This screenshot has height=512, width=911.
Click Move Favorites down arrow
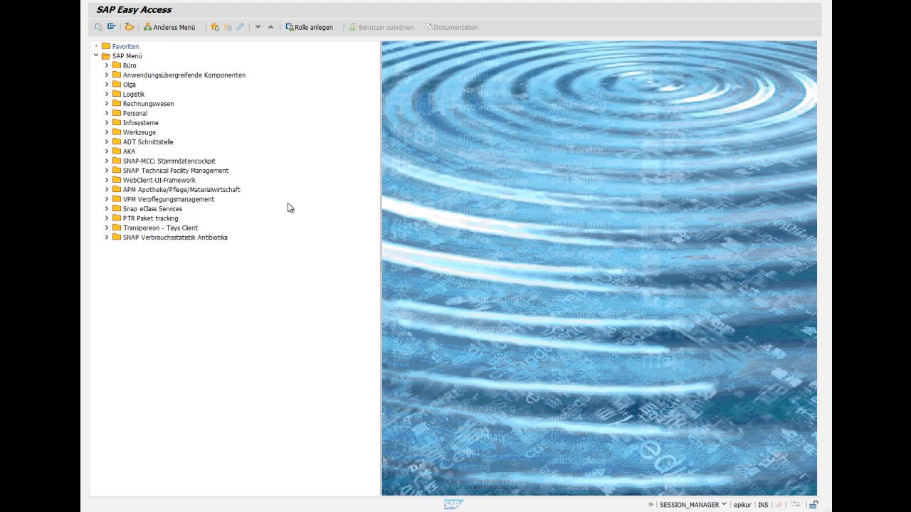click(x=258, y=27)
